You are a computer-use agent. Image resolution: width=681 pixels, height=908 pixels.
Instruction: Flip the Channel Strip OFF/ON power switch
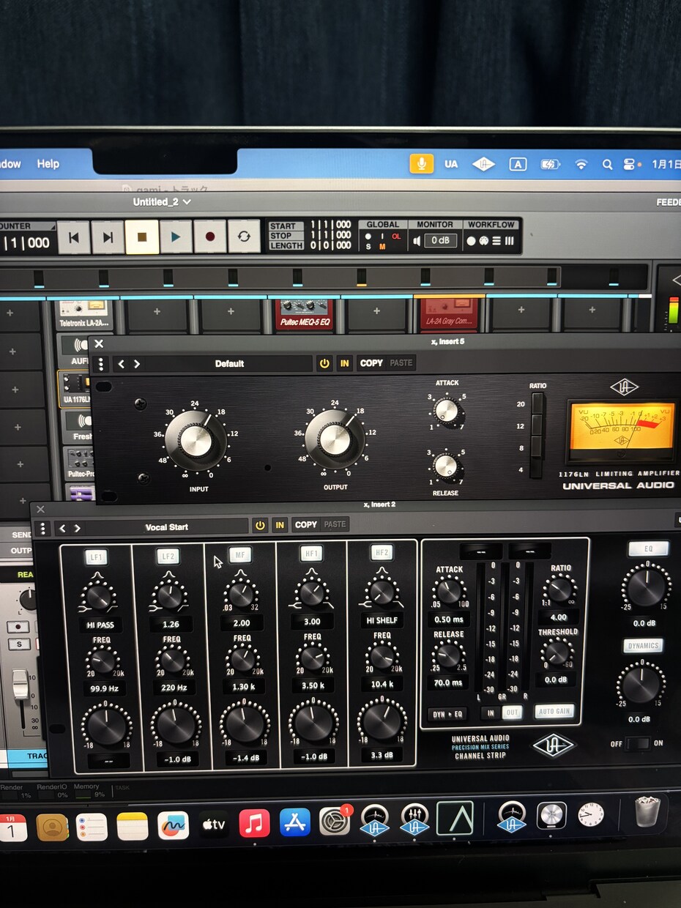coord(638,743)
